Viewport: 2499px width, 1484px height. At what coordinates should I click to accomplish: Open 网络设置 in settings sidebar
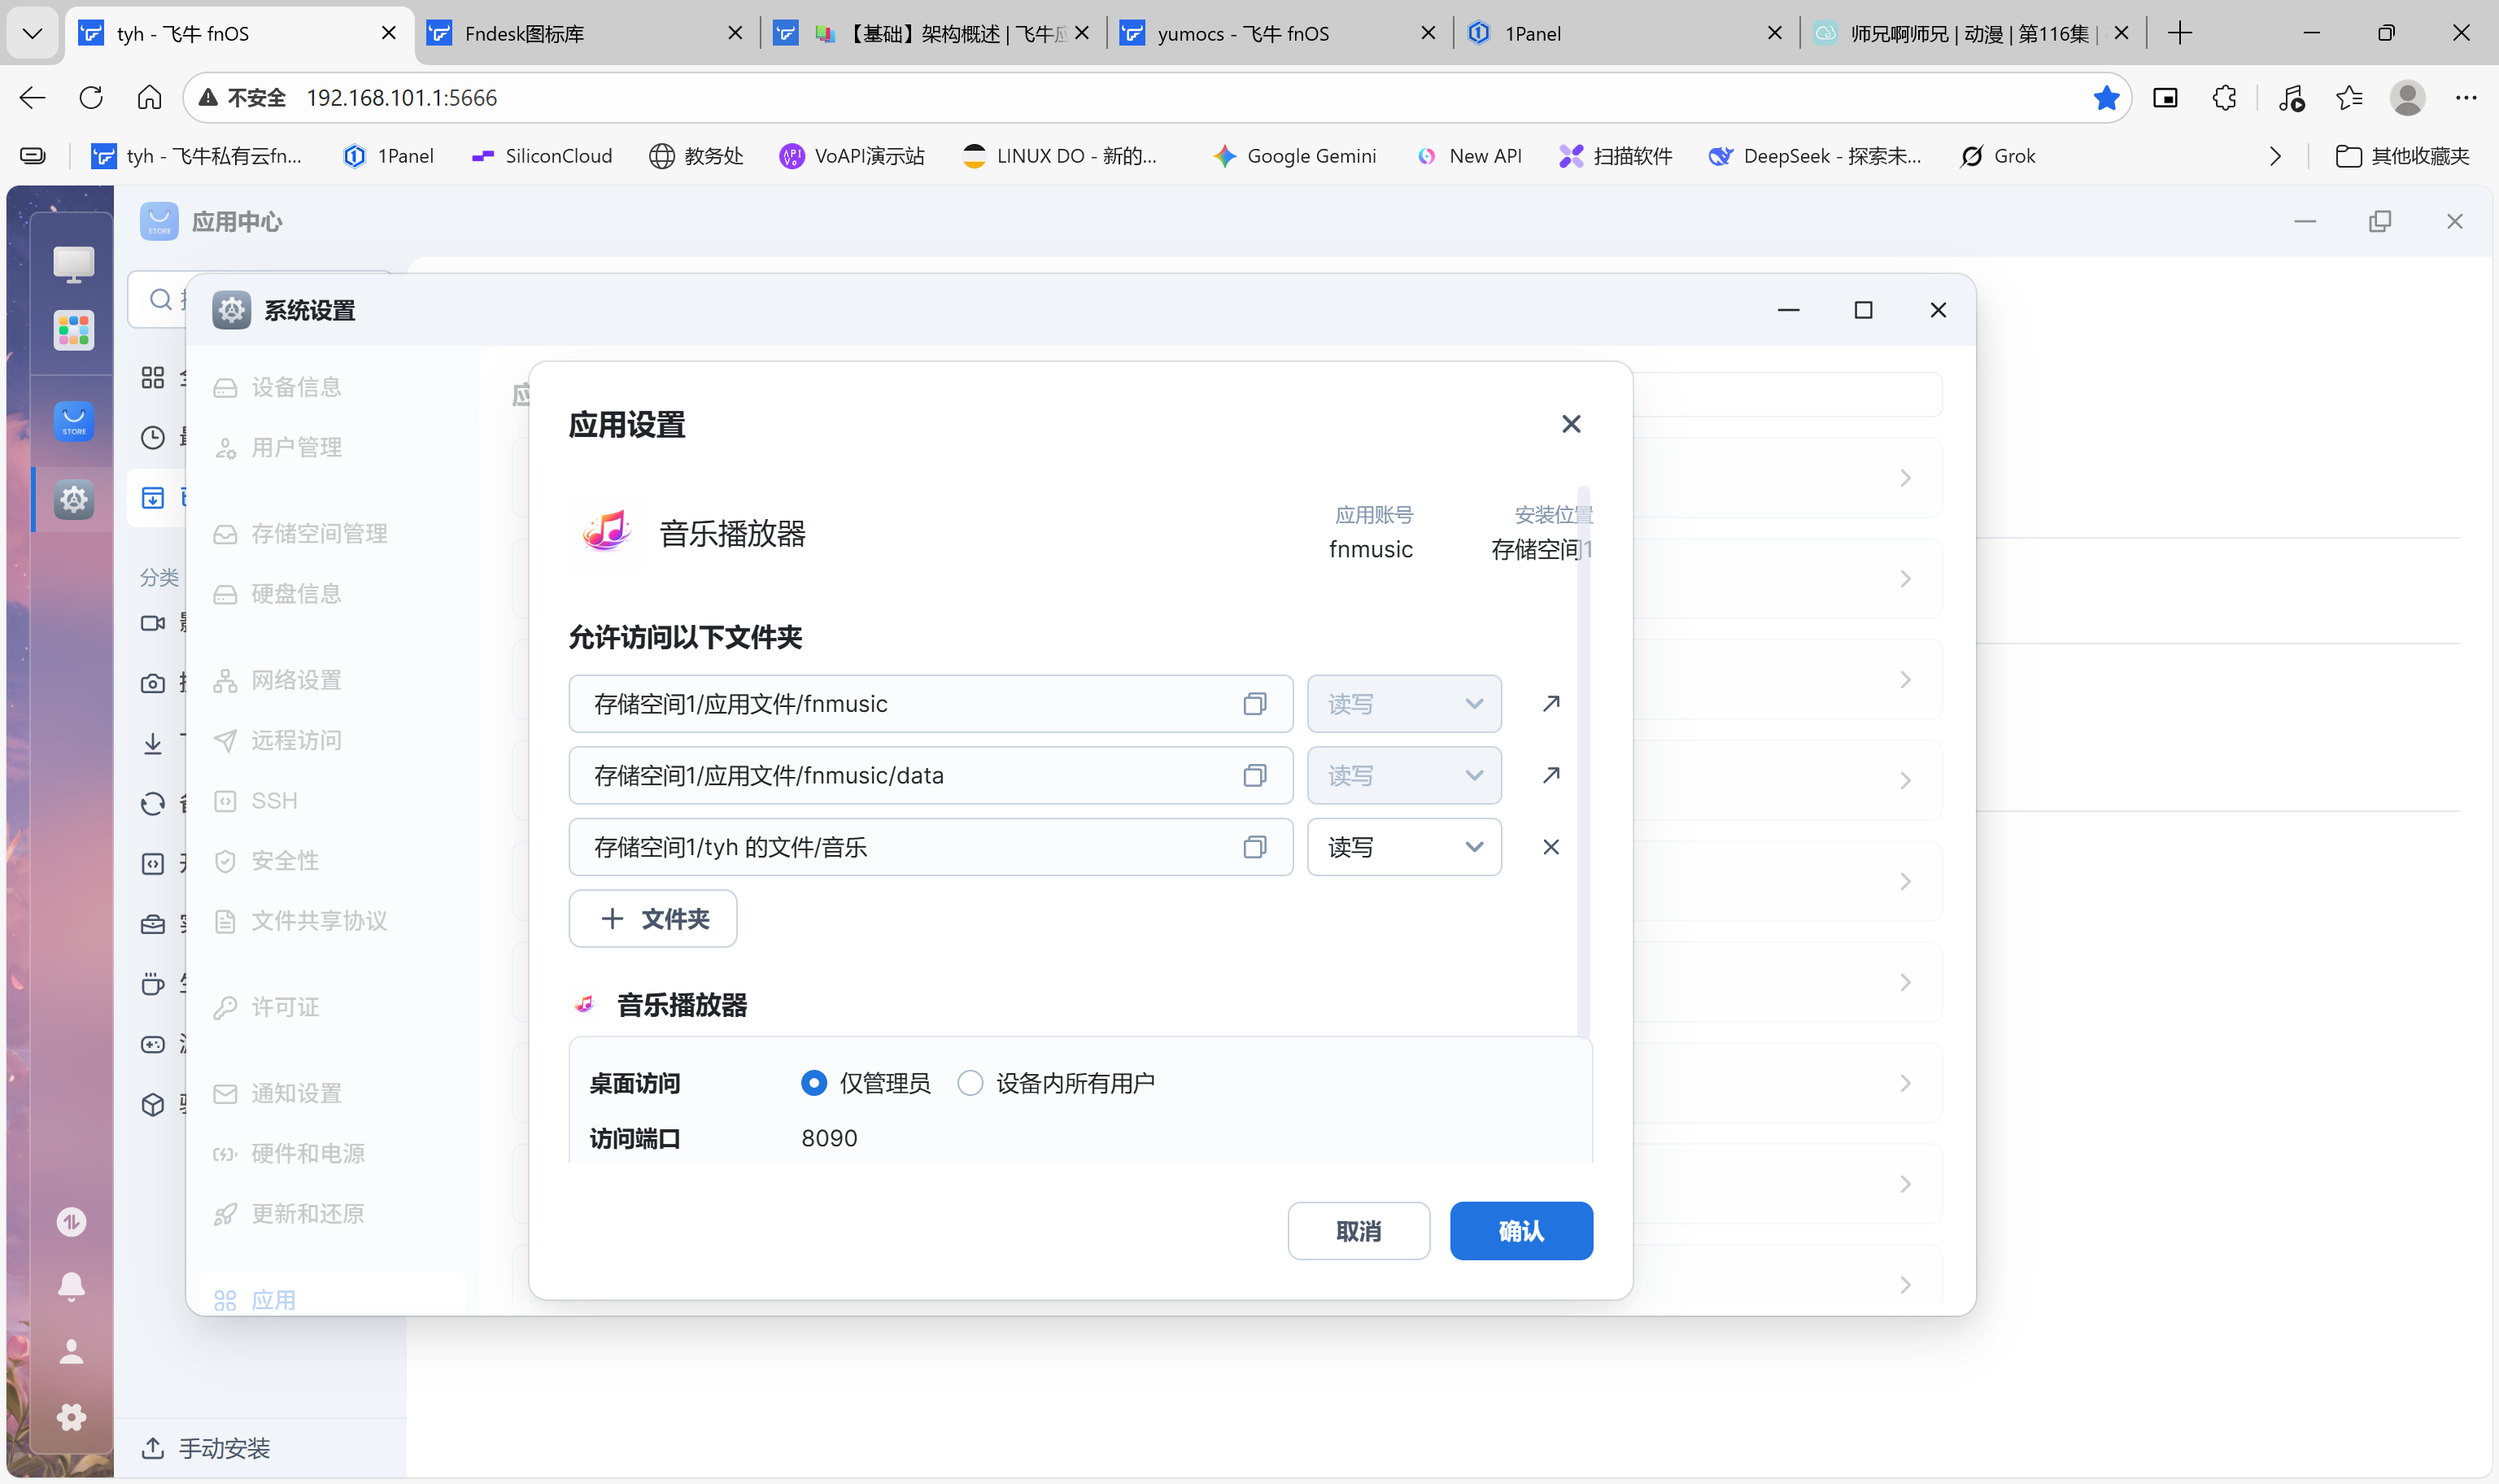(296, 680)
